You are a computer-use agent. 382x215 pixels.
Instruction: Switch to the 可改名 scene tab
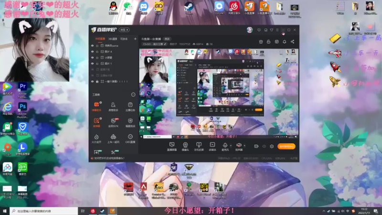click(x=124, y=39)
